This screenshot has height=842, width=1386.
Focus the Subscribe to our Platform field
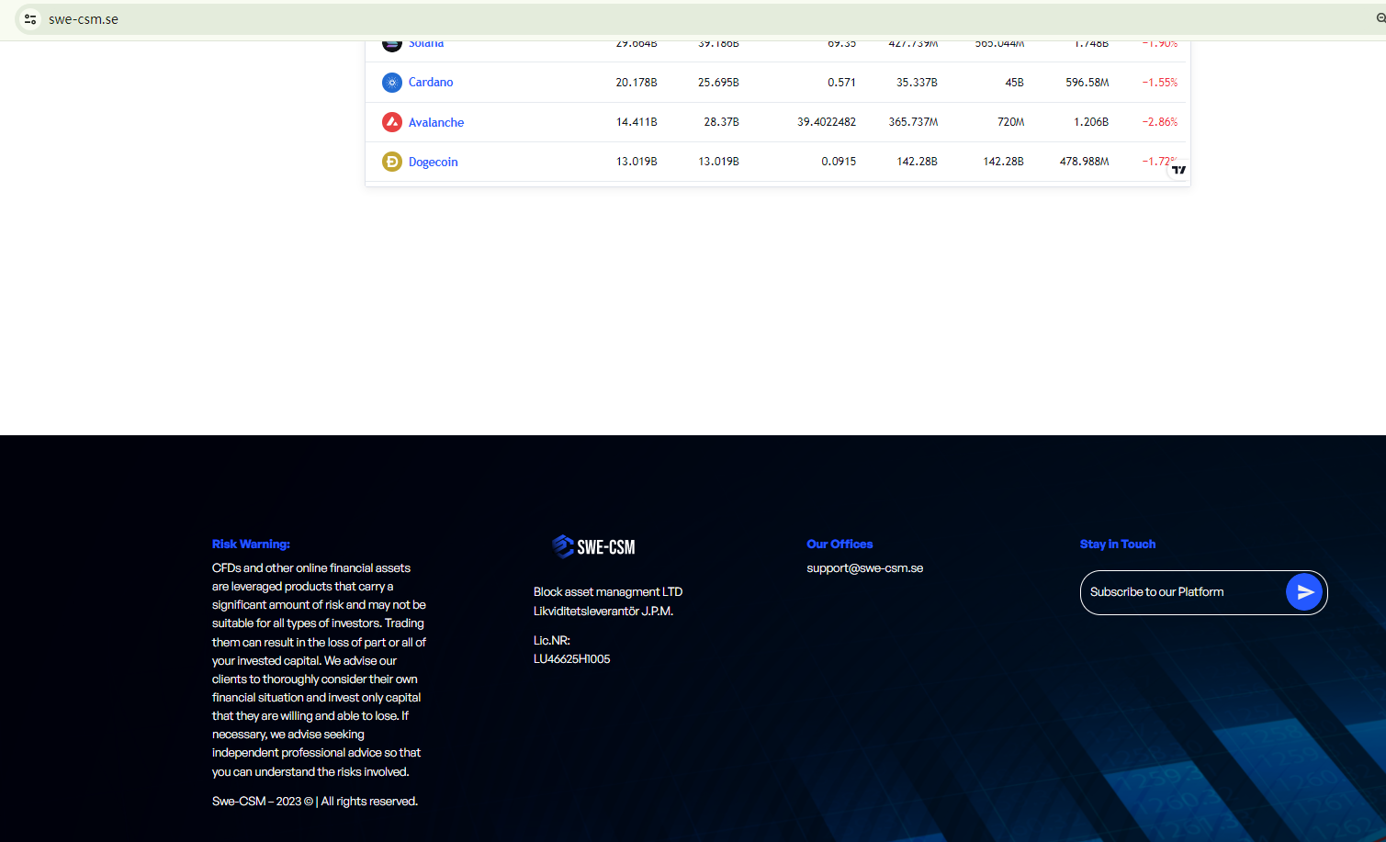tap(1183, 592)
